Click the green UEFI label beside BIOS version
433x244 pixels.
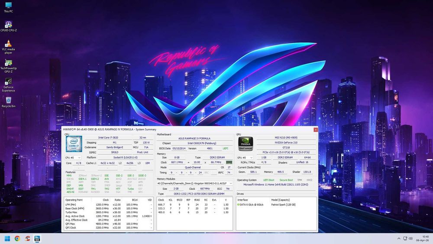[x=226, y=148]
